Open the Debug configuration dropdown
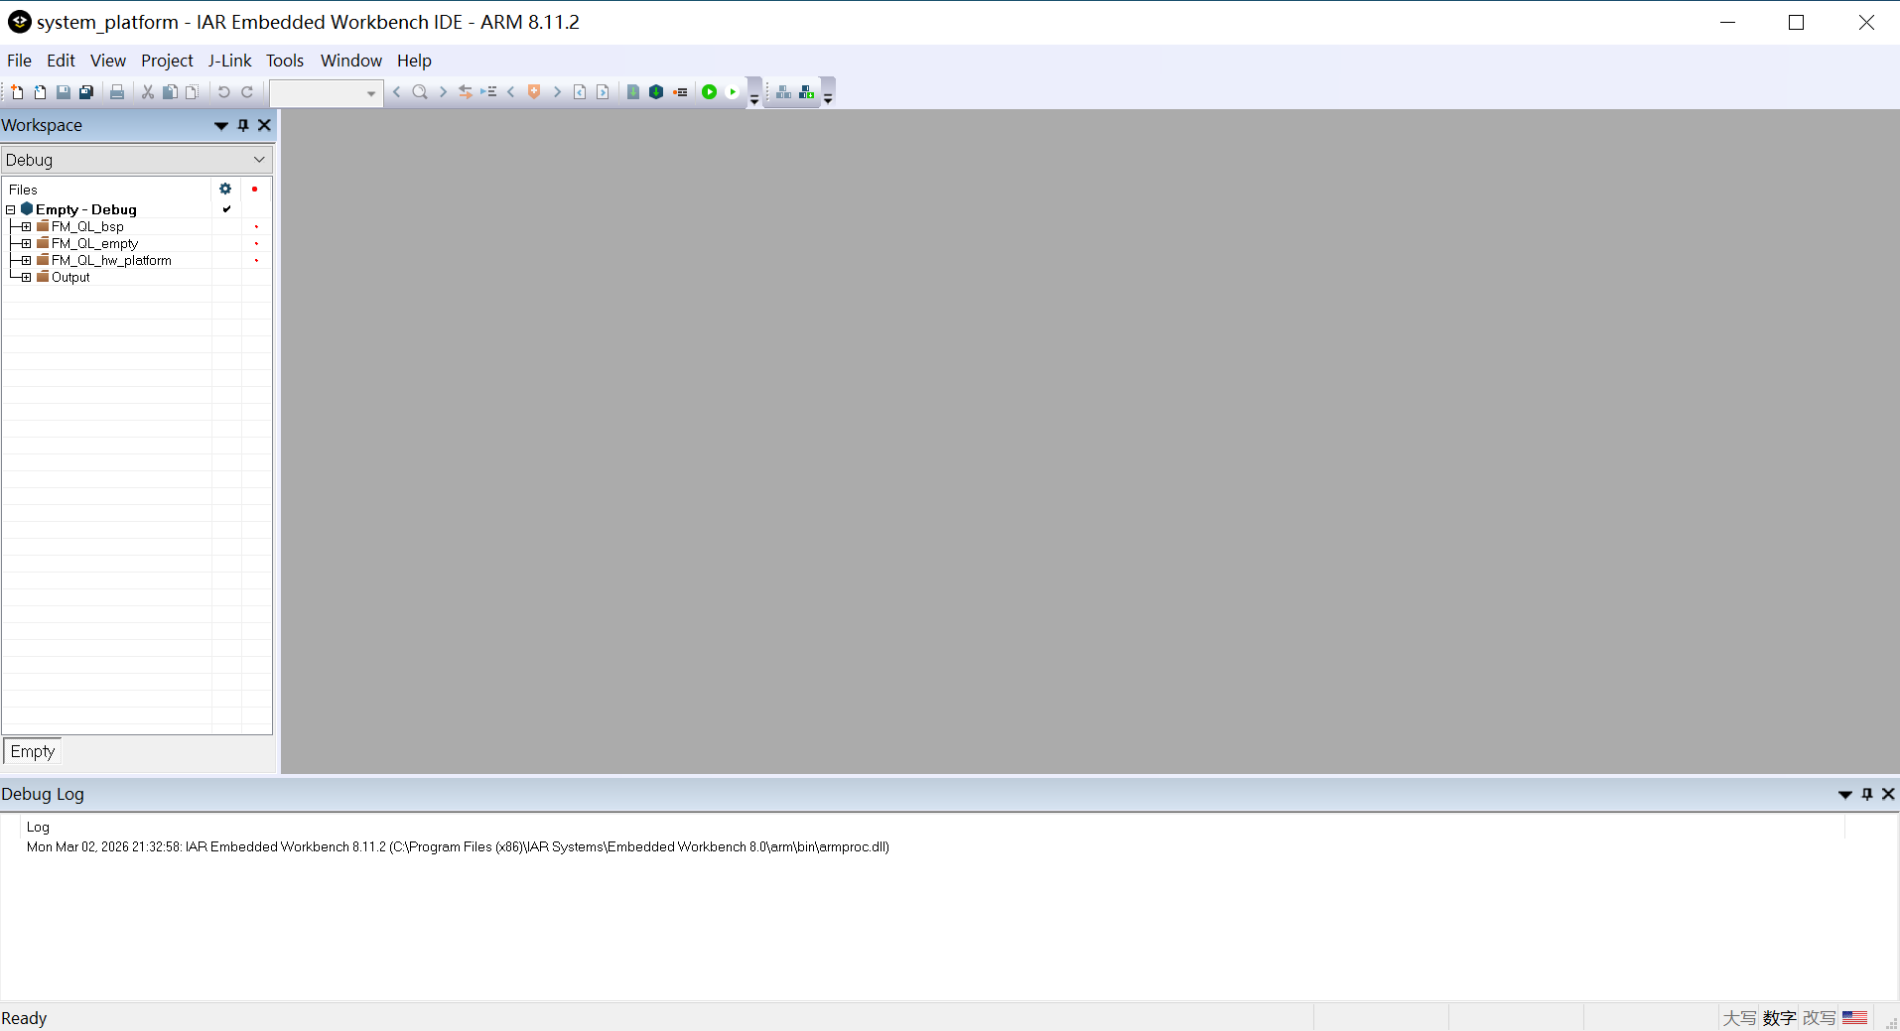This screenshot has width=1900, height=1031. (259, 160)
